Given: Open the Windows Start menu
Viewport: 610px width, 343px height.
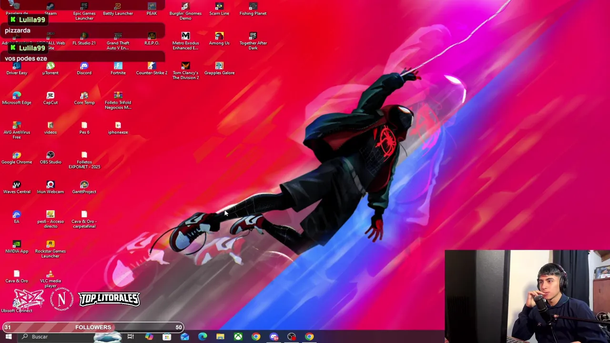Looking at the screenshot, I should point(8,337).
